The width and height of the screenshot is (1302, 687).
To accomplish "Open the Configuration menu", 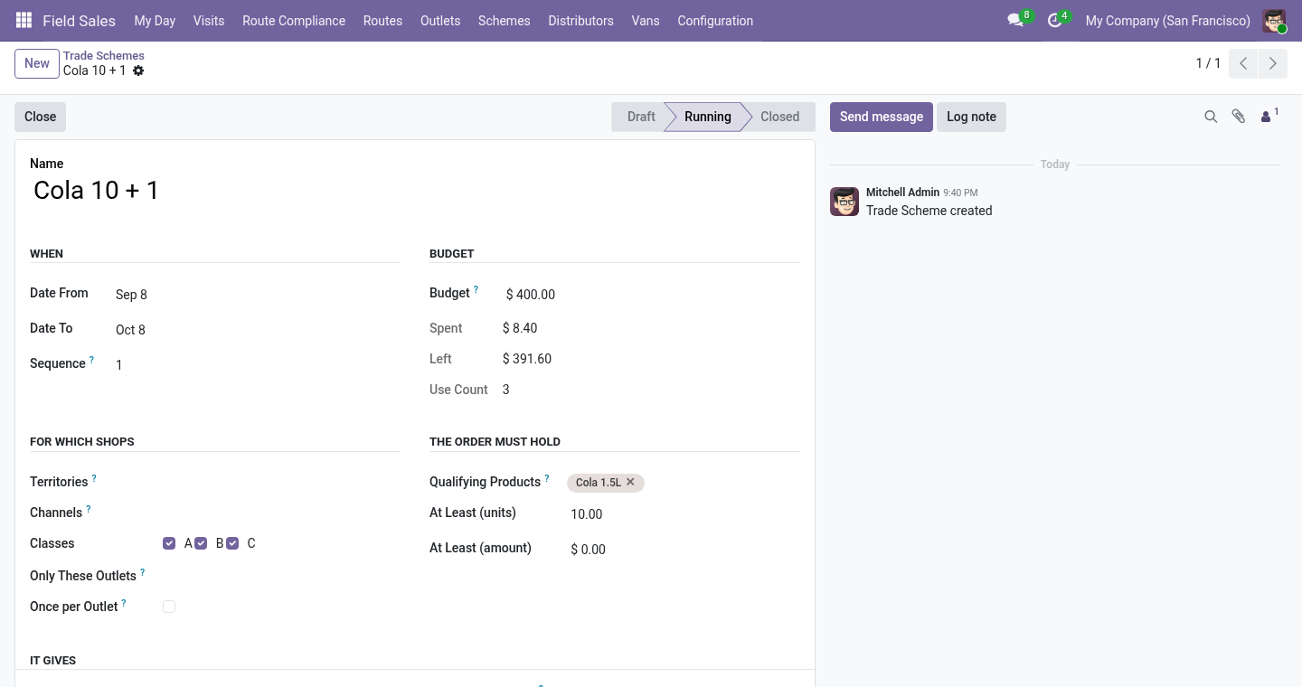I will (715, 21).
